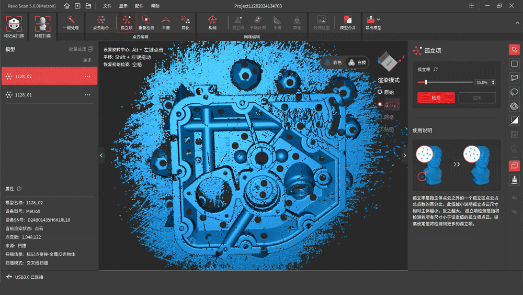
Task: Open options menu for model 1128_01
Action: 87,95
